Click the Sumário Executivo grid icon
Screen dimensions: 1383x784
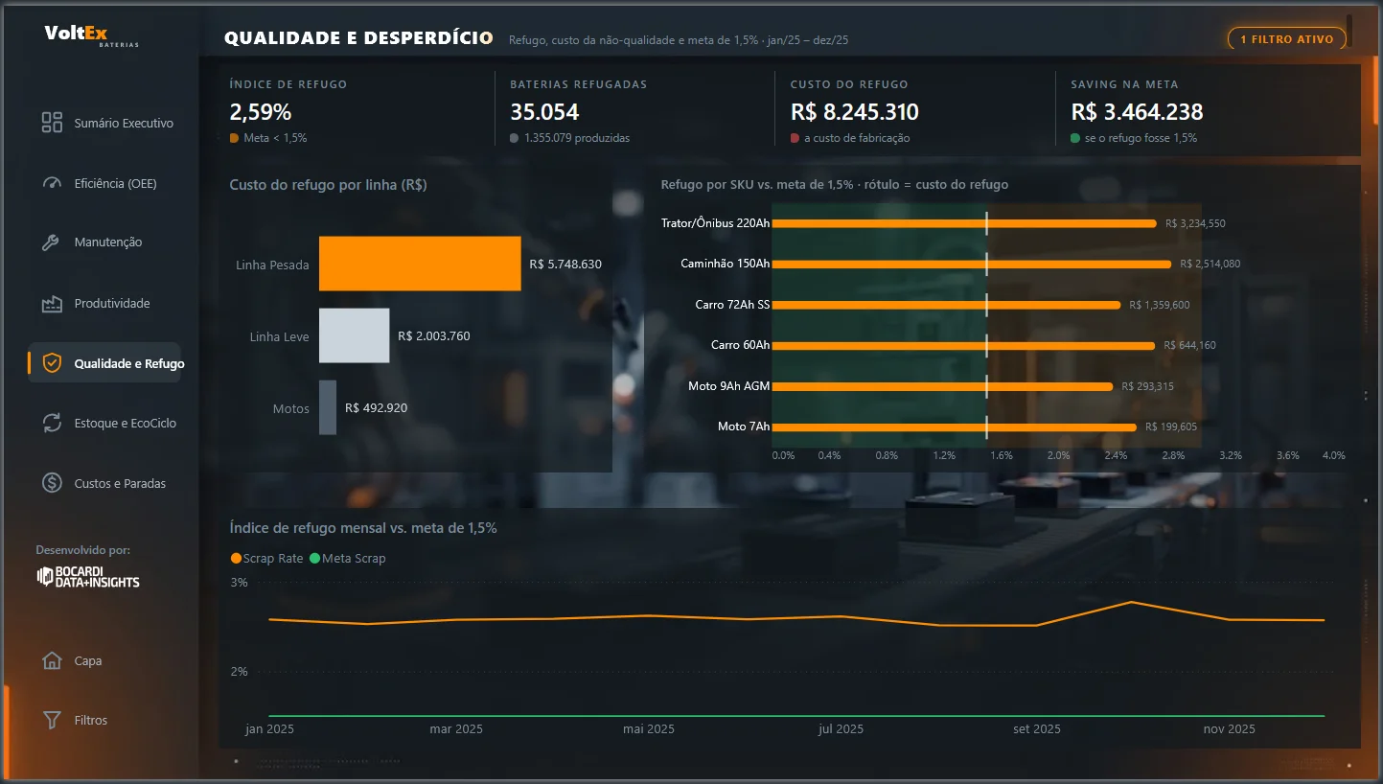pos(52,123)
